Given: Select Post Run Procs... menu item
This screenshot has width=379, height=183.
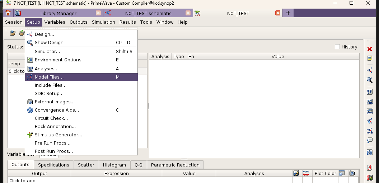Looking at the screenshot, I should (81, 151).
